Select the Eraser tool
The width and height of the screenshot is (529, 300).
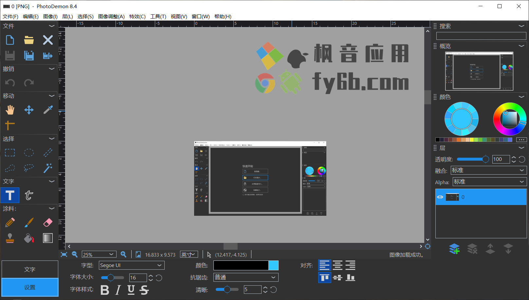tap(48, 222)
